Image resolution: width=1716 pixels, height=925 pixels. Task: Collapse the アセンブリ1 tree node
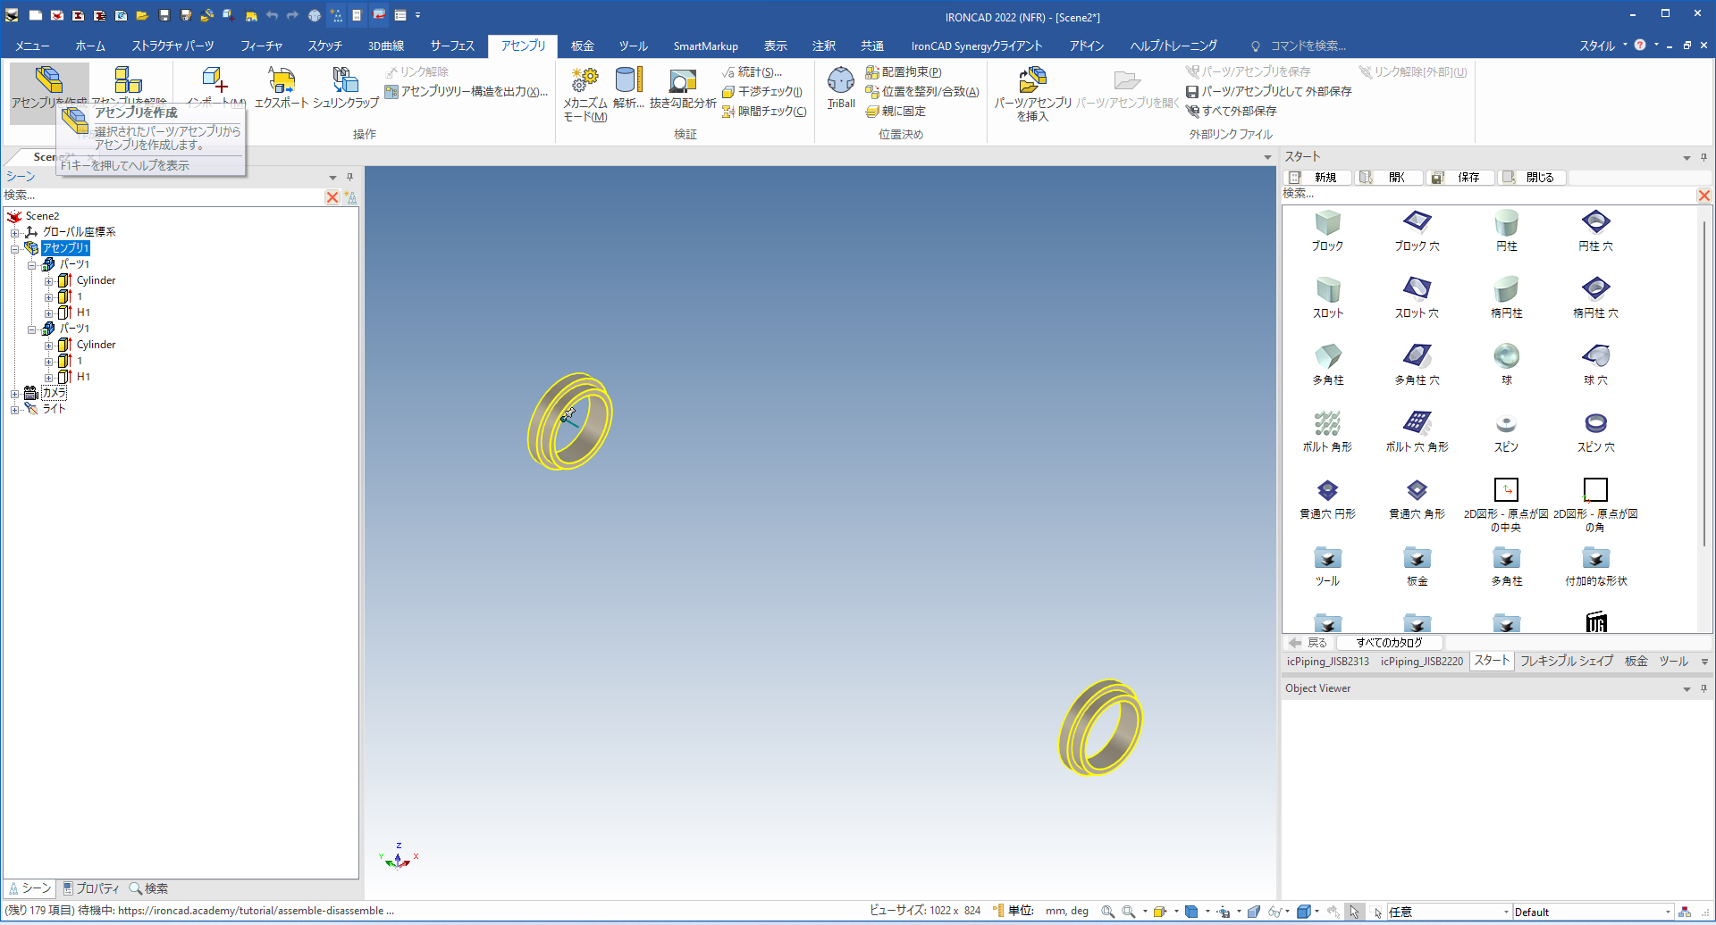(15, 249)
